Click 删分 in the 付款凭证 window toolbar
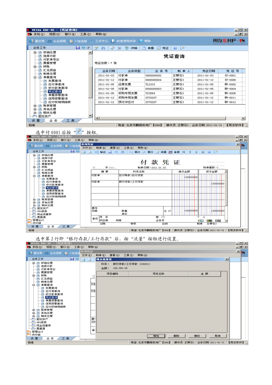Screen dimensions: 272x385 coord(148,152)
